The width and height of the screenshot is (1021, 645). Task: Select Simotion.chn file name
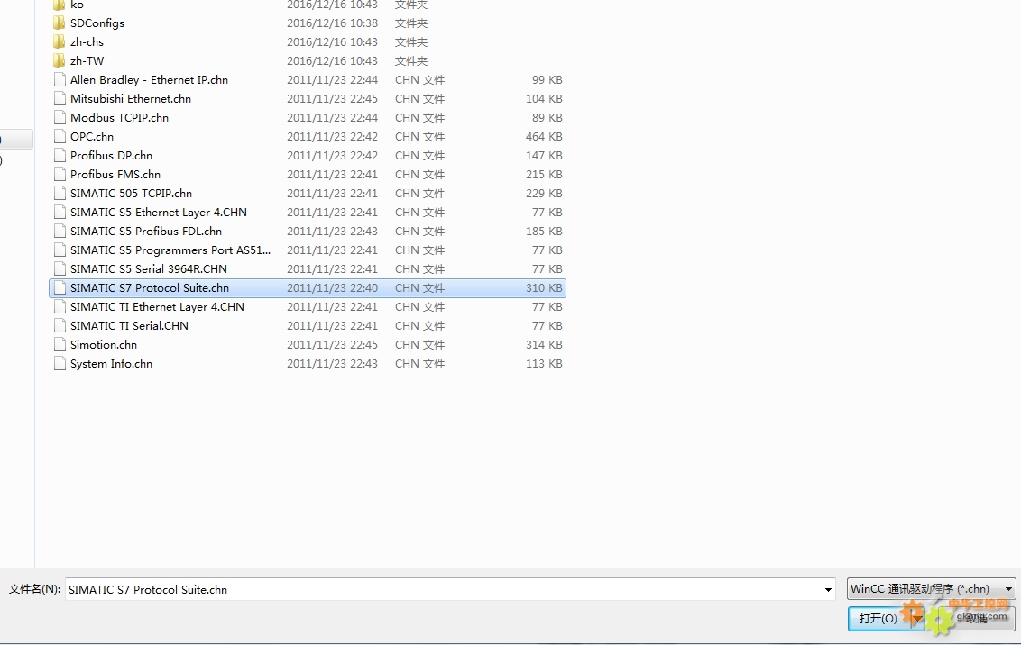(104, 345)
